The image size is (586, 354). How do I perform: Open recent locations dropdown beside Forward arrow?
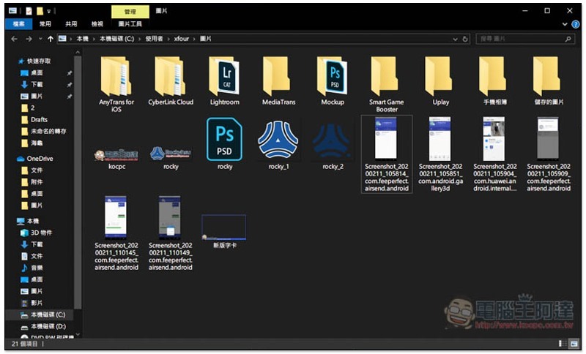[x=39, y=39]
